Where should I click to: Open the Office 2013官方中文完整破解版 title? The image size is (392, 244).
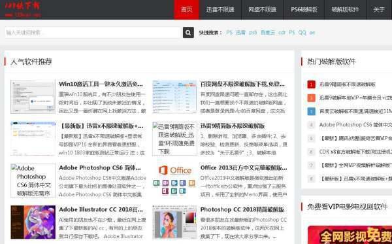click(244, 167)
